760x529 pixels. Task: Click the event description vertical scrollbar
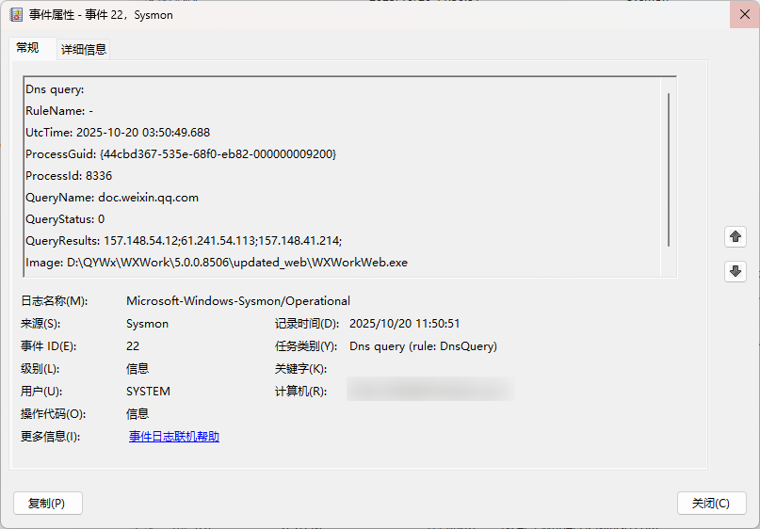click(669, 169)
